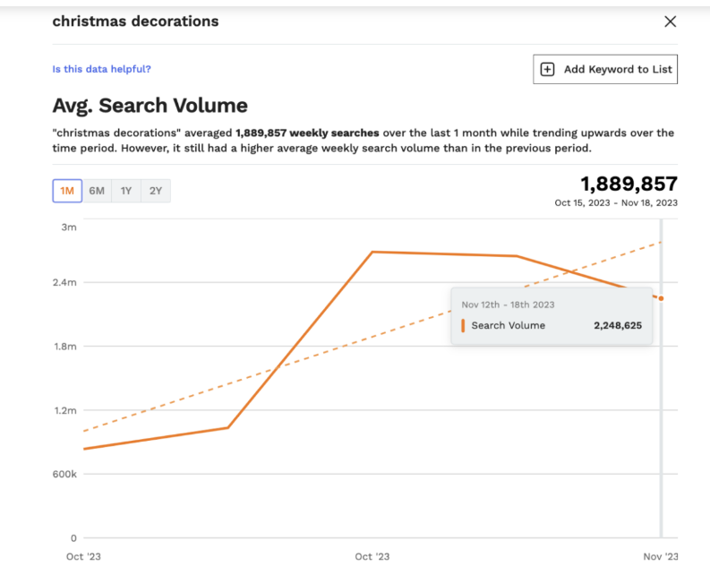Switch to the 1Y time range
The height and width of the screenshot is (584, 710).
(126, 191)
